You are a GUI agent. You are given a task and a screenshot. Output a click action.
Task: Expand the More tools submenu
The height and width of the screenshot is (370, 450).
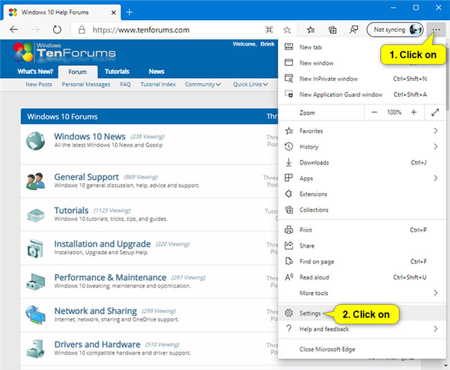click(361, 293)
